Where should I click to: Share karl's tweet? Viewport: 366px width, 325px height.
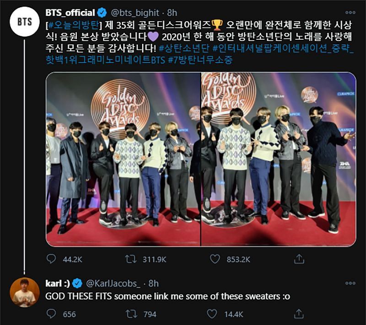click(x=299, y=314)
